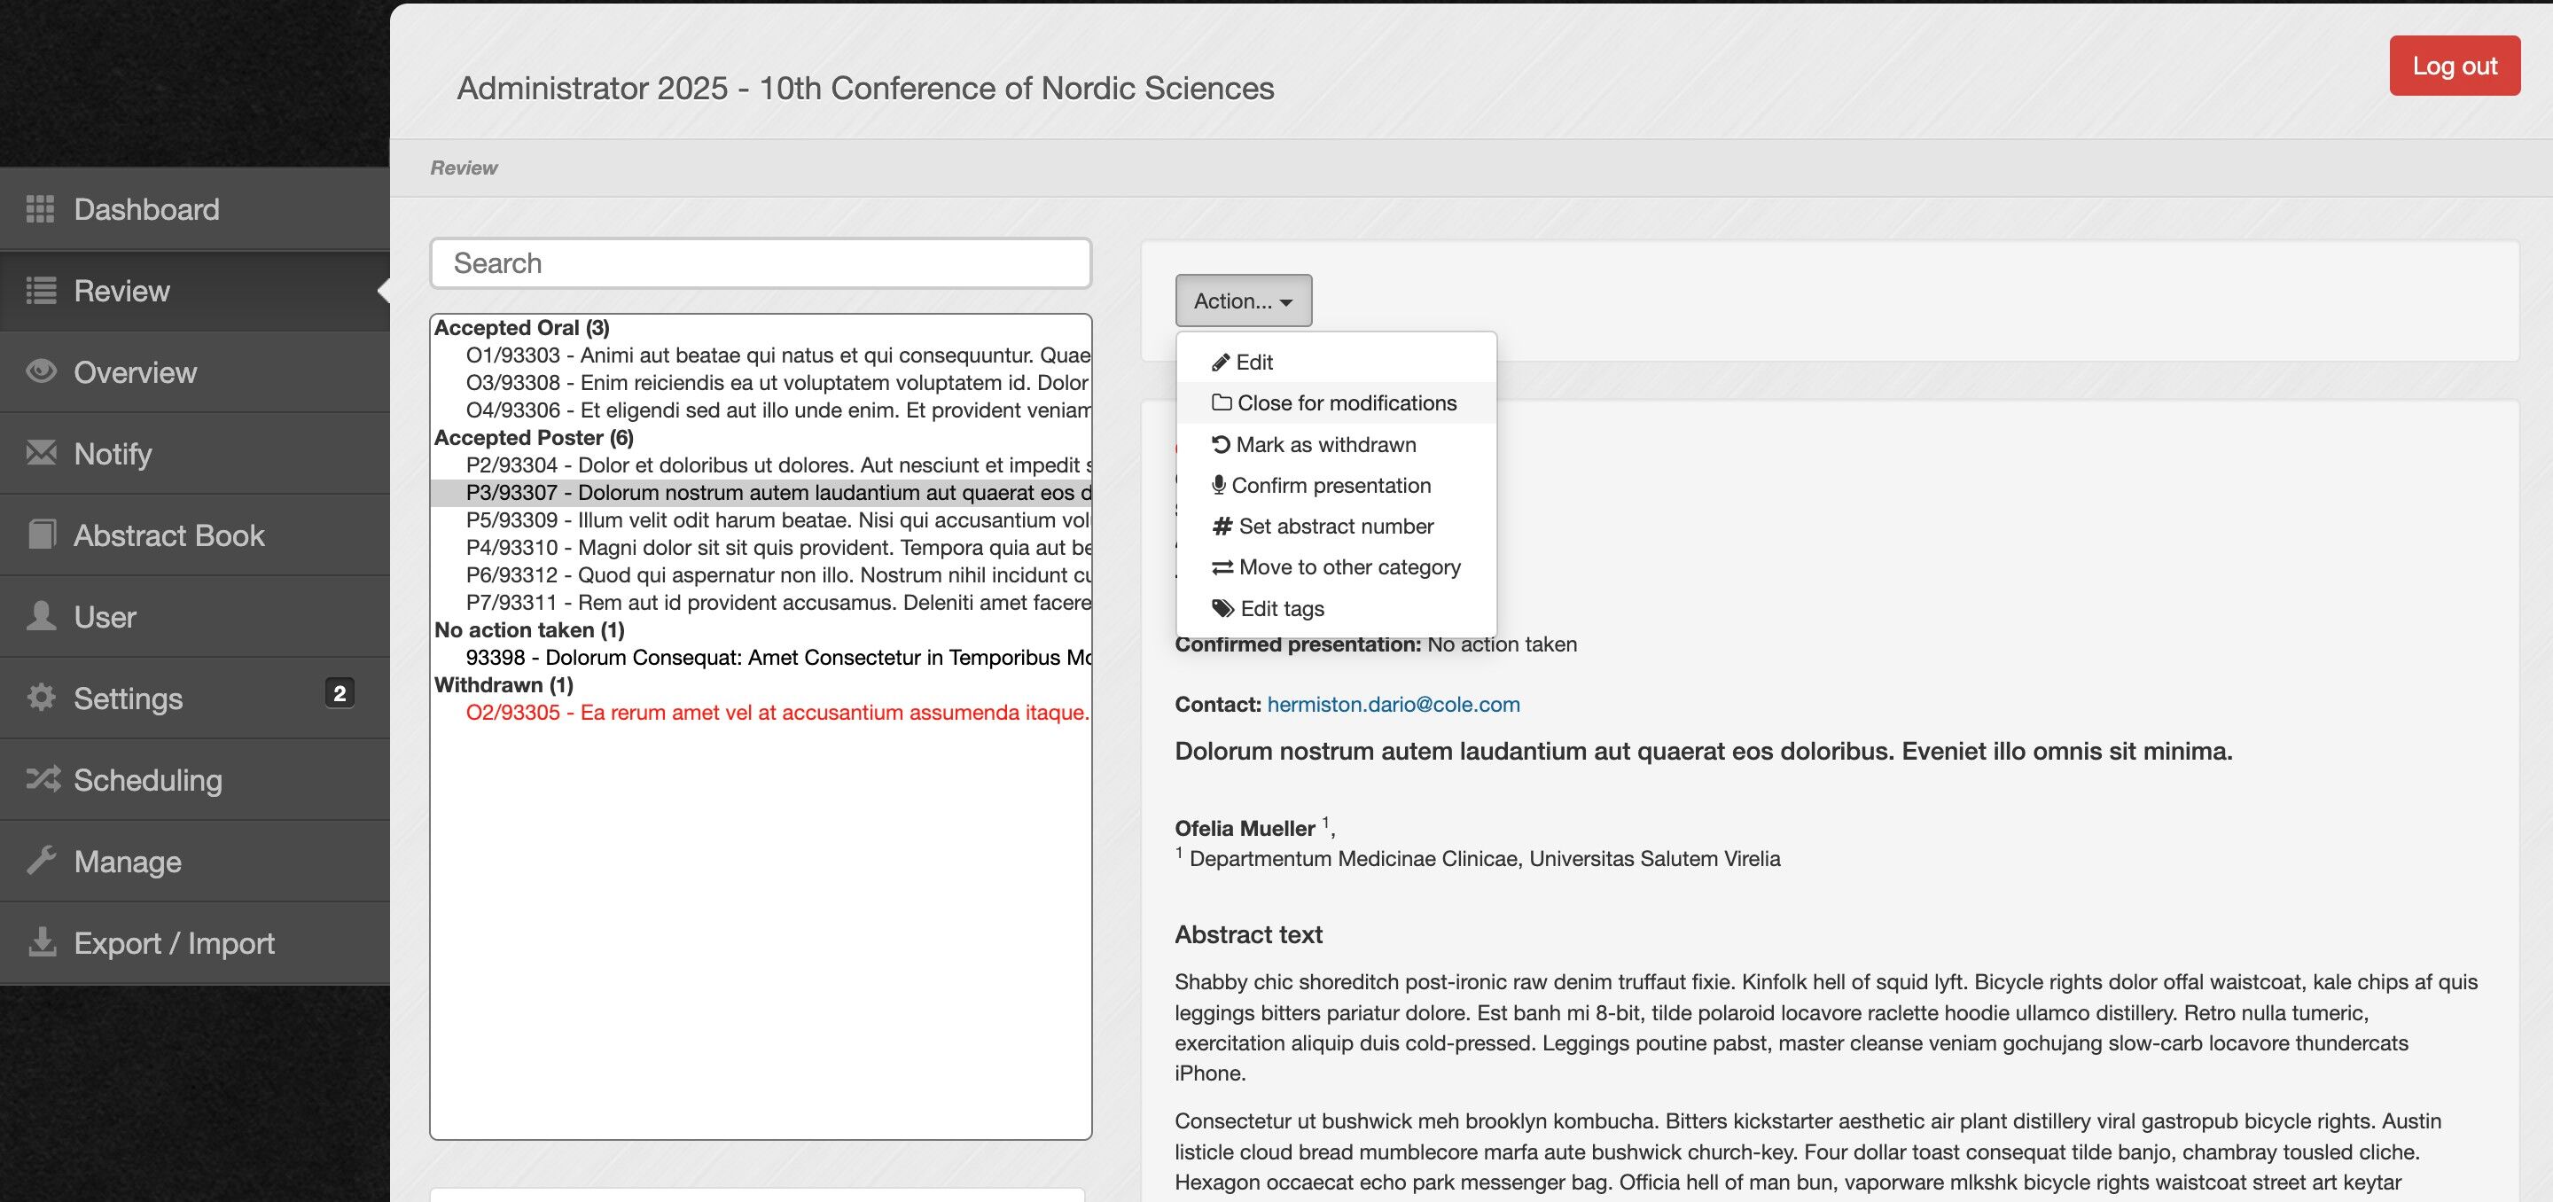Open hermiston.dario@cole.com contact link

tap(1393, 705)
